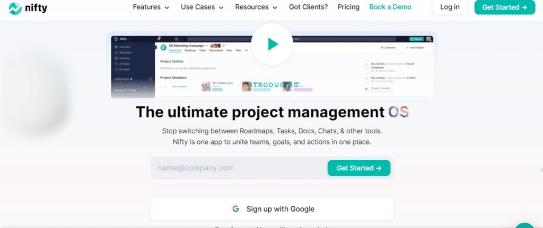
Task: Expand the Features menu
Action: click(x=151, y=7)
